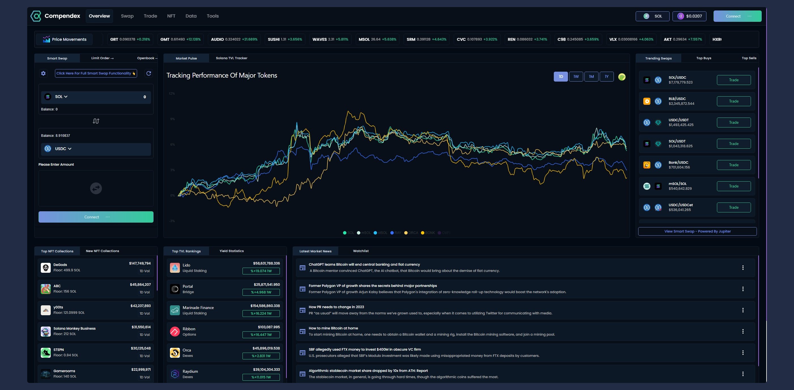Click the Orca dex icon in TVL rankings
The image size is (794, 390).
[x=175, y=353]
